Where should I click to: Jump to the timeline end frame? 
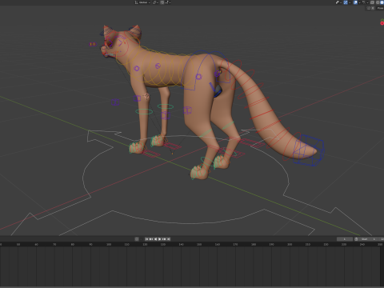(x=169, y=239)
